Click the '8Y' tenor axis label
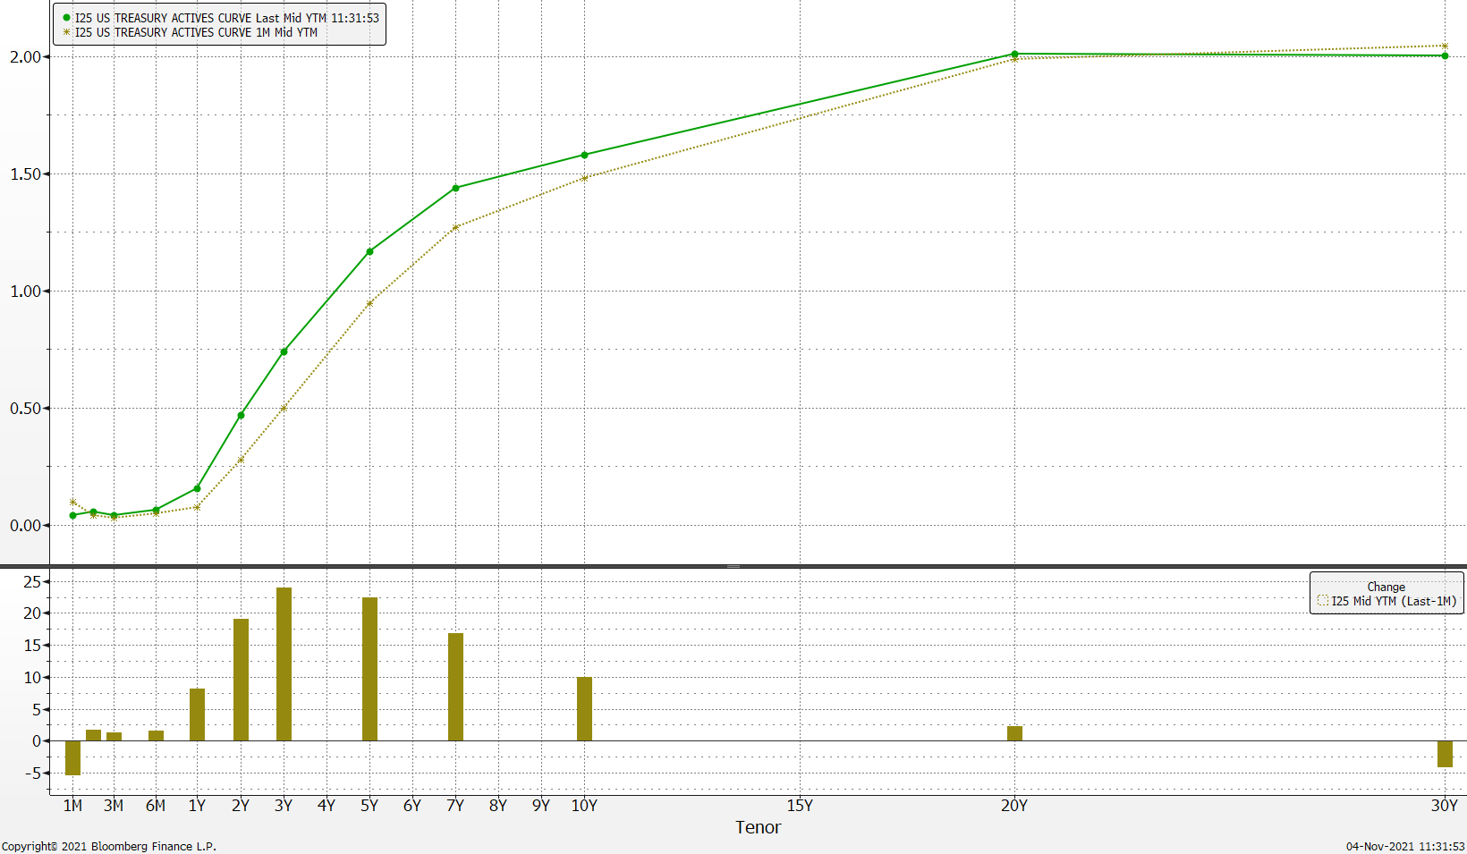Image resolution: width=1467 pixels, height=854 pixels. [498, 806]
